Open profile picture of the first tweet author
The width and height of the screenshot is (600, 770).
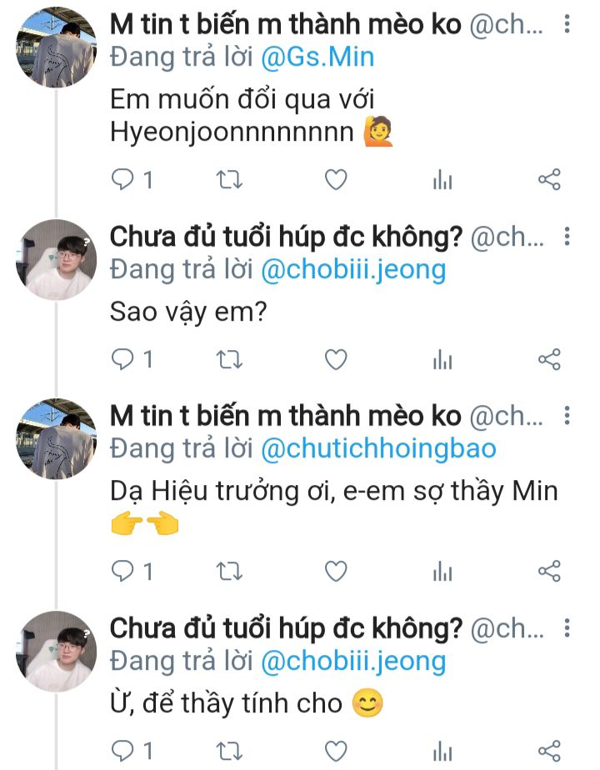pyautogui.click(x=57, y=47)
